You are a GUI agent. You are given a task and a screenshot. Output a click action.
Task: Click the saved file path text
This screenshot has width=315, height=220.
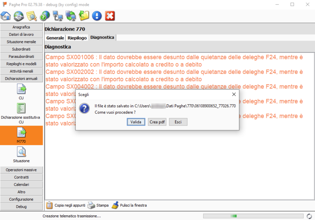165,106
